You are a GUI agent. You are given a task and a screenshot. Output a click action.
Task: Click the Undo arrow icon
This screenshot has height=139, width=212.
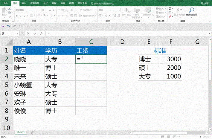click(x=8, y=26)
